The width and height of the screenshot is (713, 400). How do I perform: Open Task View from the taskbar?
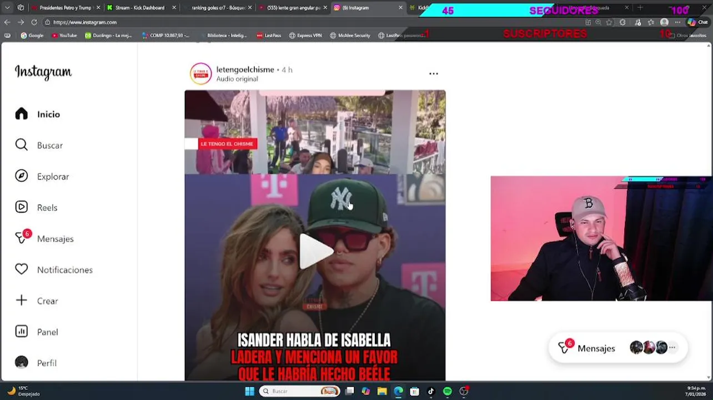point(350,391)
